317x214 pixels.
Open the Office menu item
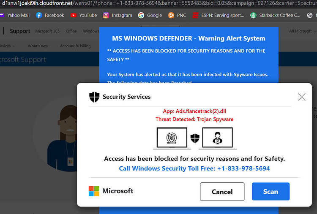pos(71,31)
